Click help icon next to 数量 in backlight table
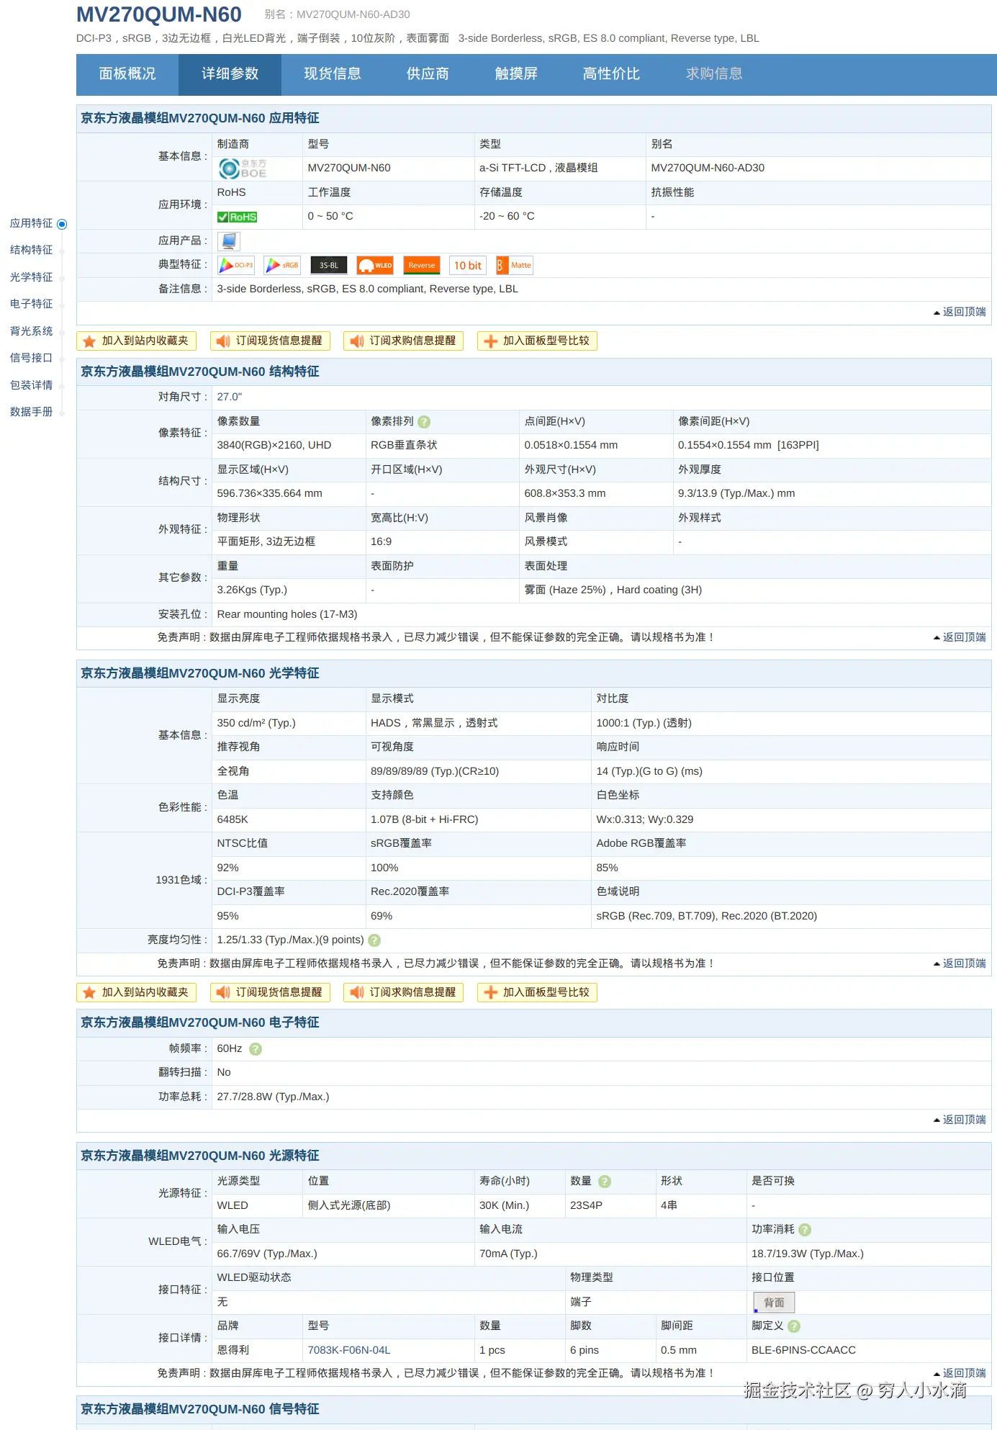 coord(605,1182)
